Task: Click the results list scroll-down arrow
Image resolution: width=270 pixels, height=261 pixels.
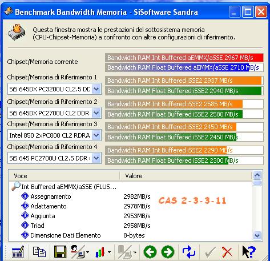Action: (x=257, y=236)
